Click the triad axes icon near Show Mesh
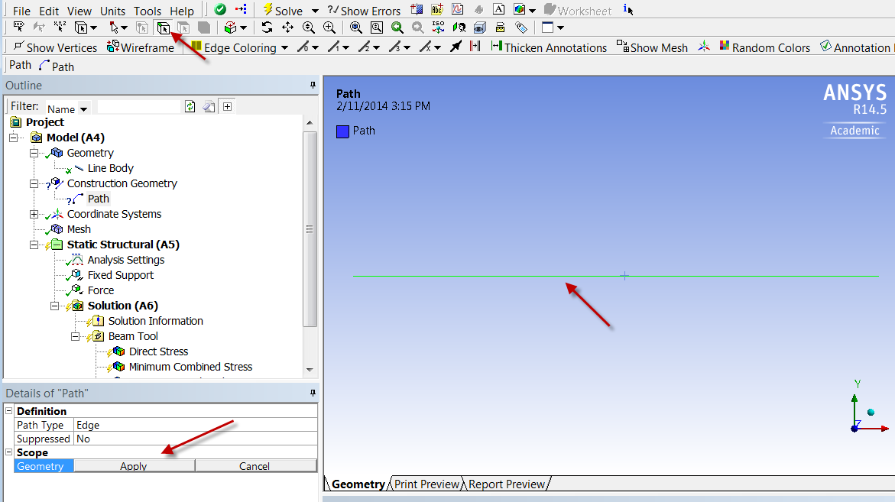 [x=704, y=47]
